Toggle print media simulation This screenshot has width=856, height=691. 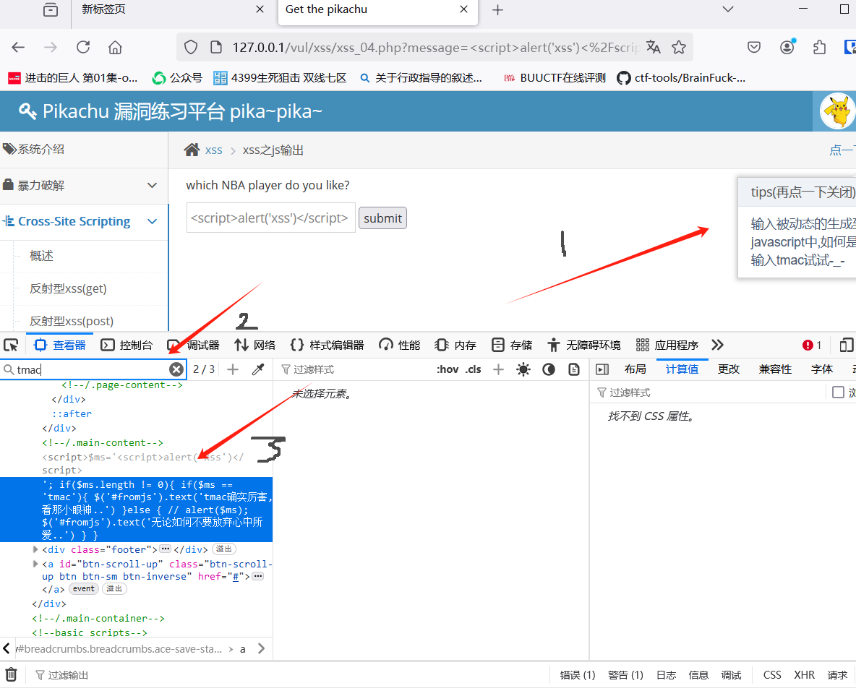click(574, 369)
